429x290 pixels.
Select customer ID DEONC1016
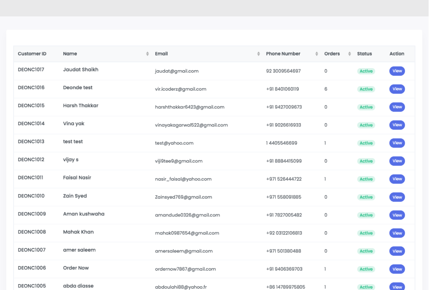(31, 87)
